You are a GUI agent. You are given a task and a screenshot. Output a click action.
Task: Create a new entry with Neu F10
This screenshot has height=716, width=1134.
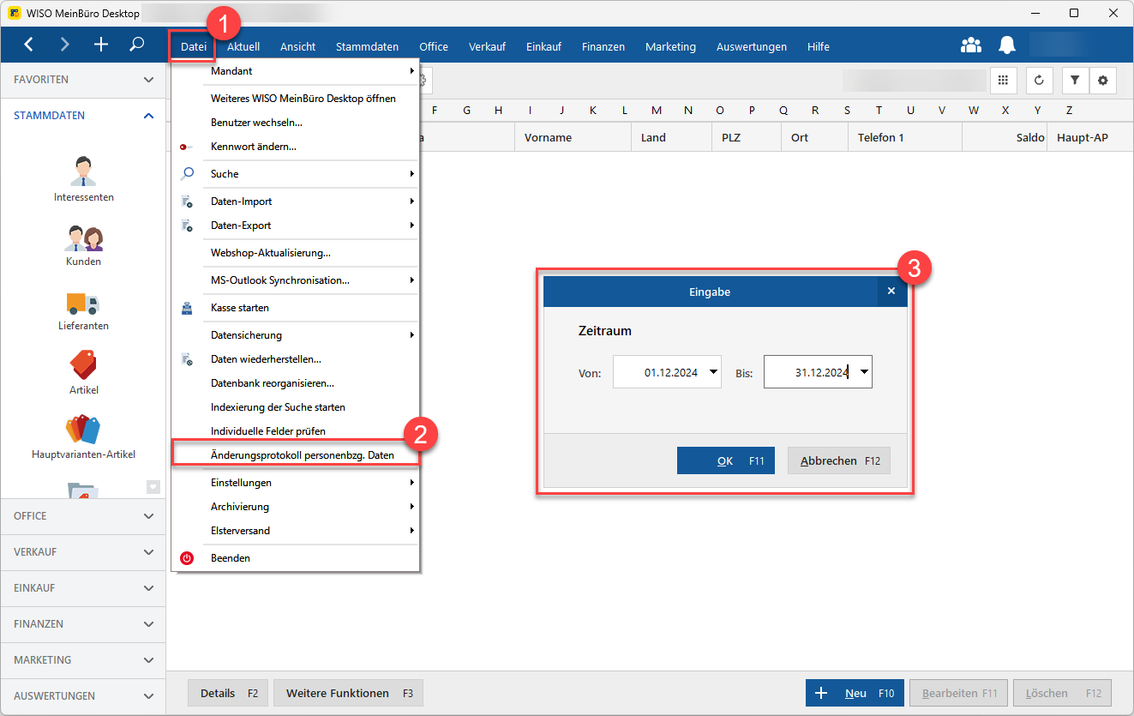(855, 693)
